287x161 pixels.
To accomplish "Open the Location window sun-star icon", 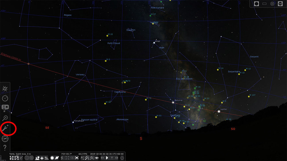I will (5, 89).
